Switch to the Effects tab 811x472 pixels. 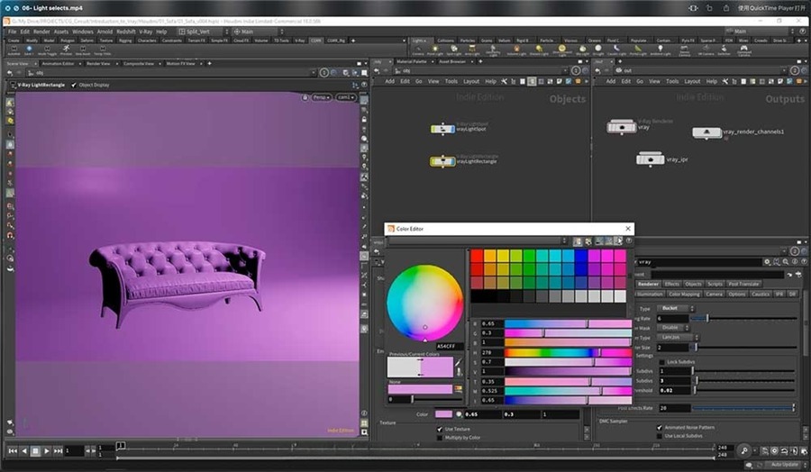(671, 284)
